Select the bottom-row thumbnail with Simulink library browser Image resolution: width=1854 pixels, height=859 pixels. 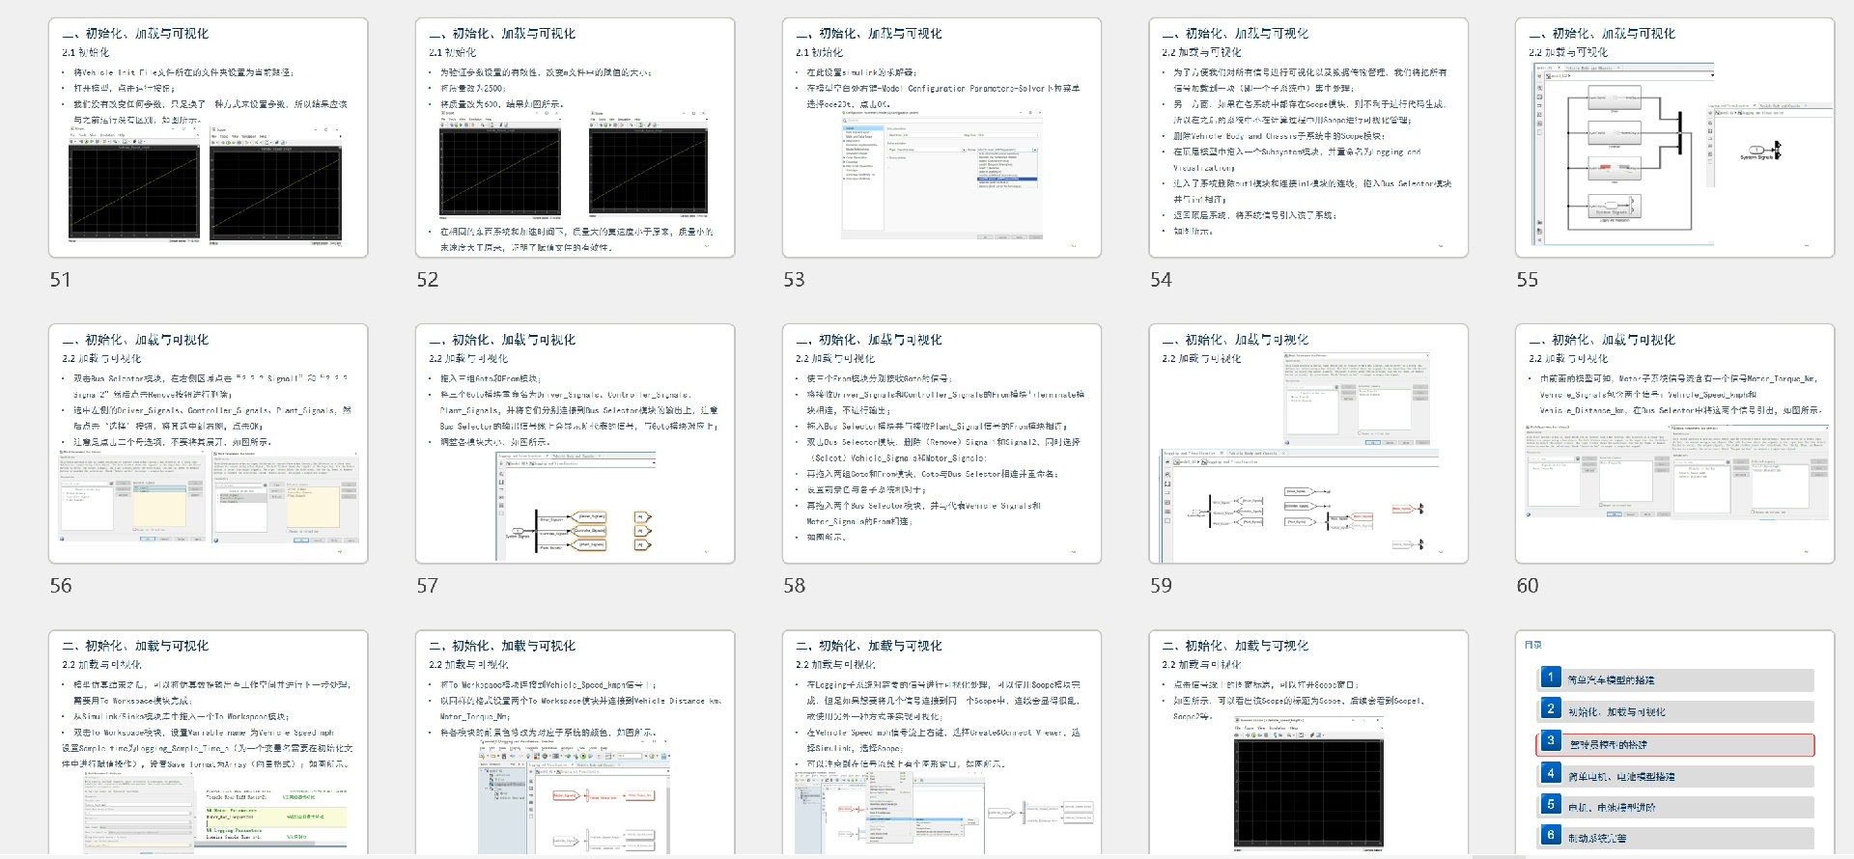576,743
